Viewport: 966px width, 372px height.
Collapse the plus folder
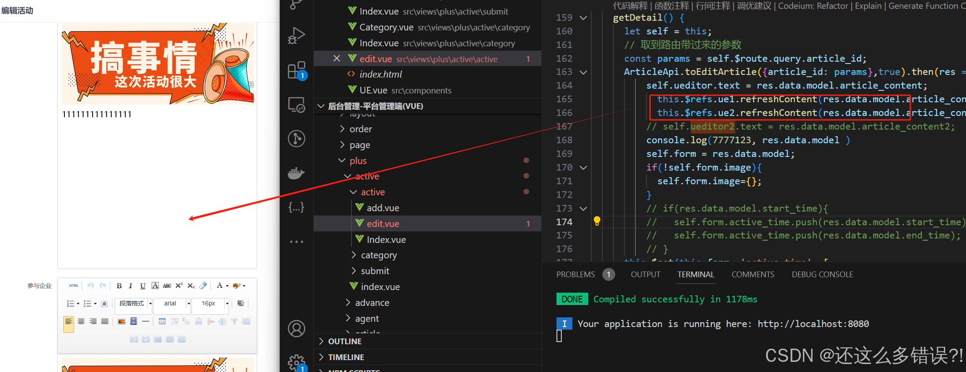tap(427, 161)
